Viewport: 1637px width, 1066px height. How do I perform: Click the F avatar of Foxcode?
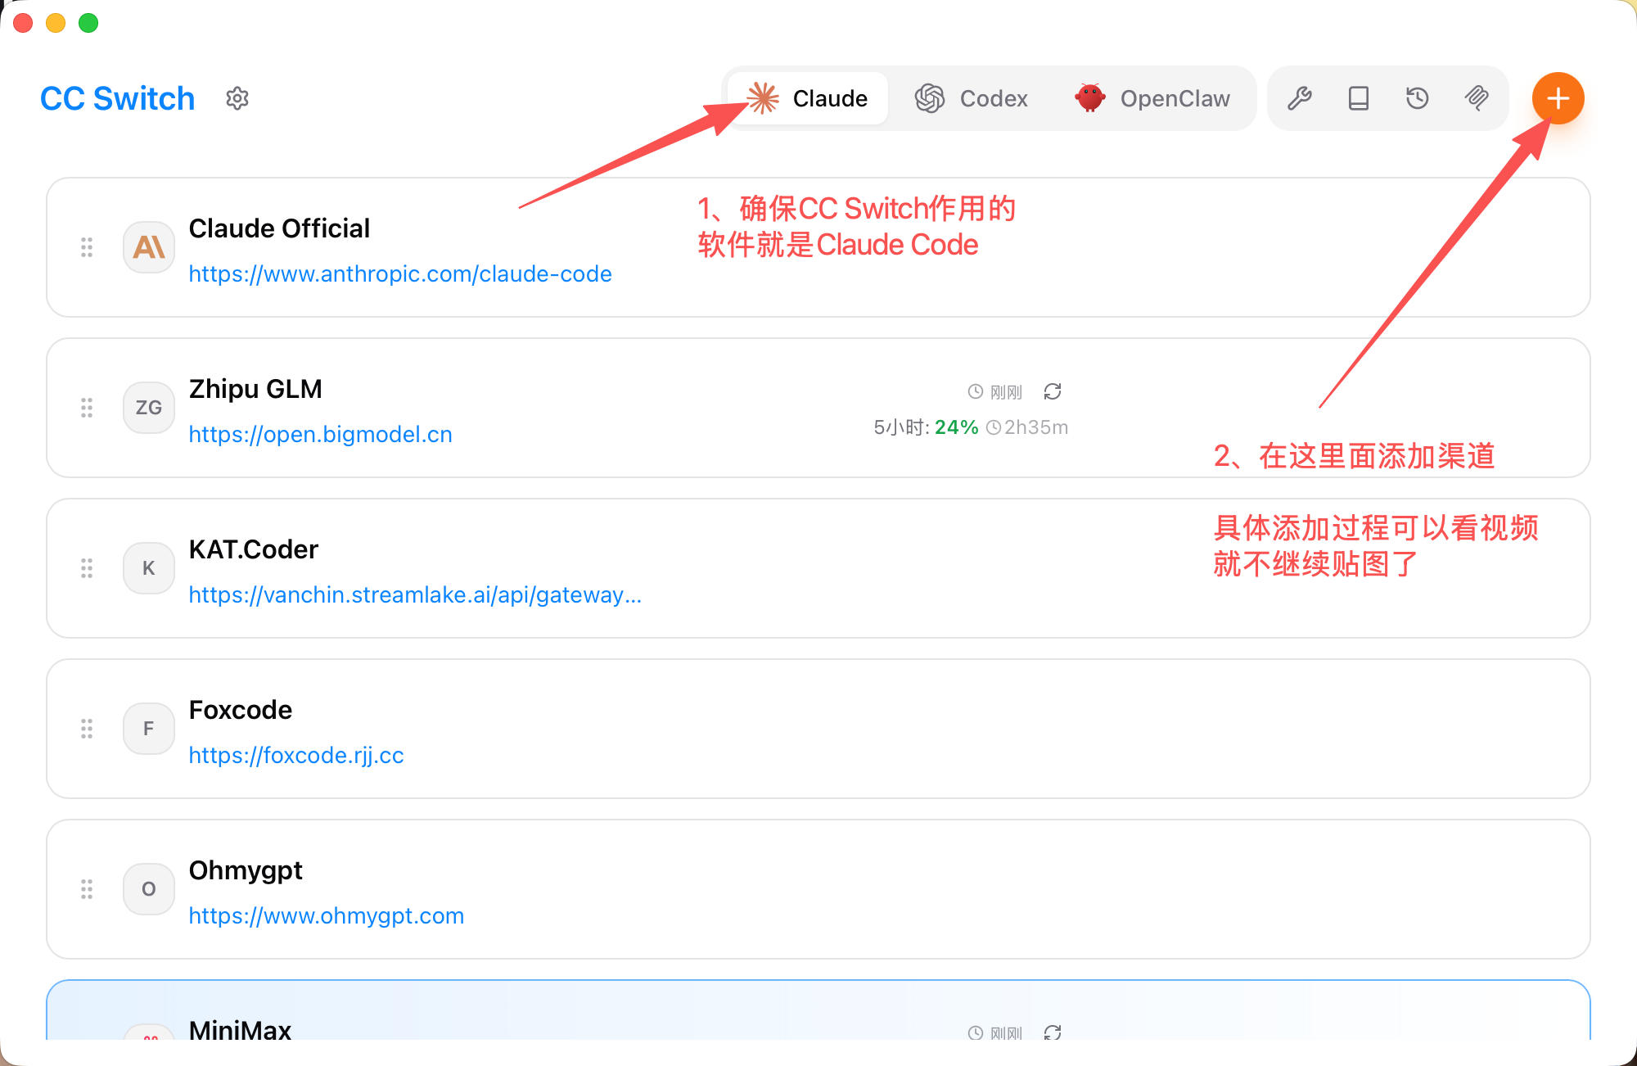click(x=149, y=729)
